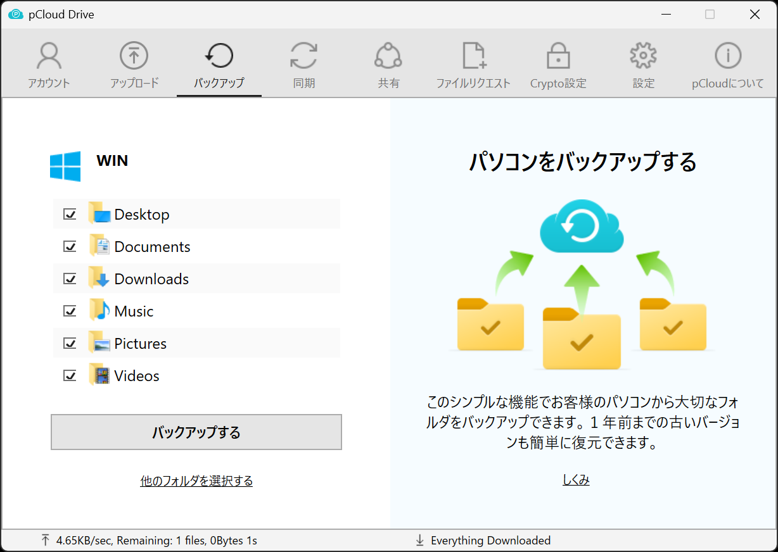This screenshot has height=552, width=778.
Task: Click the upload arrow status bar icon
Action: (x=45, y=540)
